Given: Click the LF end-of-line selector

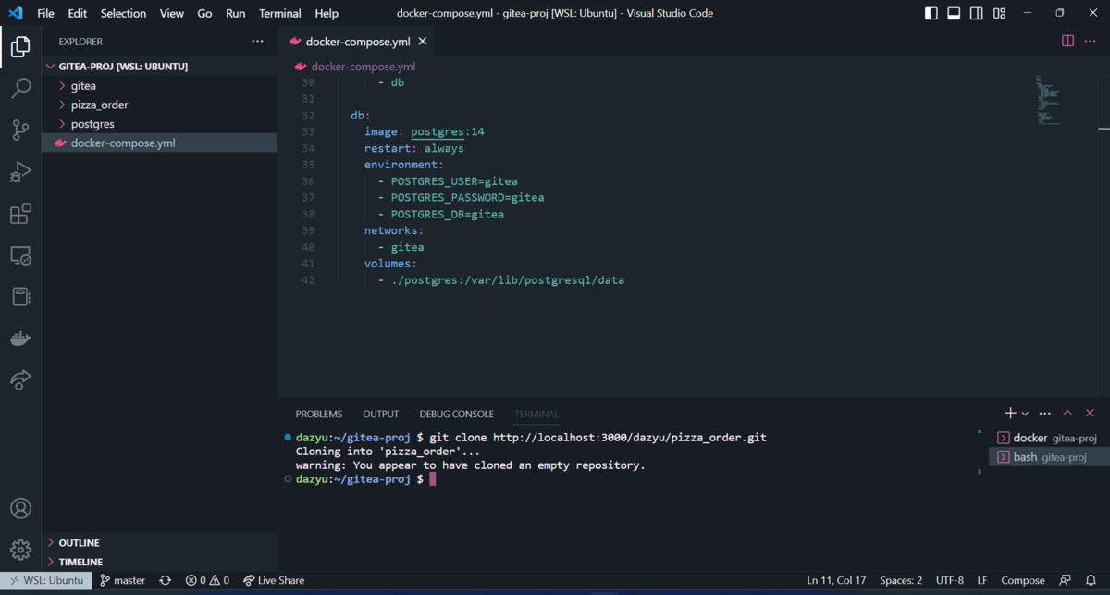Looking at the screenshot, I should click(x=982, y=580).
